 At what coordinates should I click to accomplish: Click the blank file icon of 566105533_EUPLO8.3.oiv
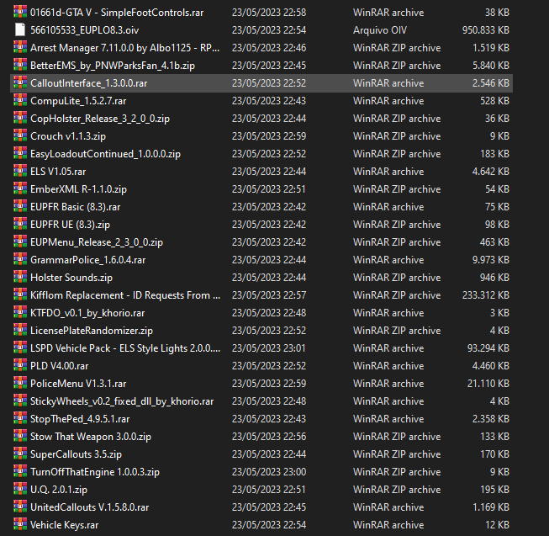tap(20, 29)
